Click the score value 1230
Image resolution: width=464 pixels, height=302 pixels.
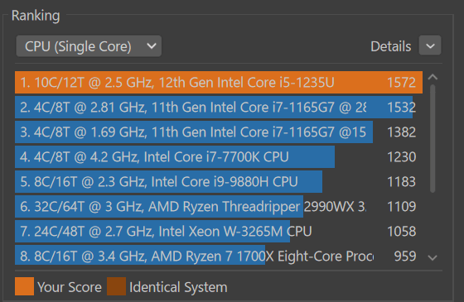[x=402, y=157]
